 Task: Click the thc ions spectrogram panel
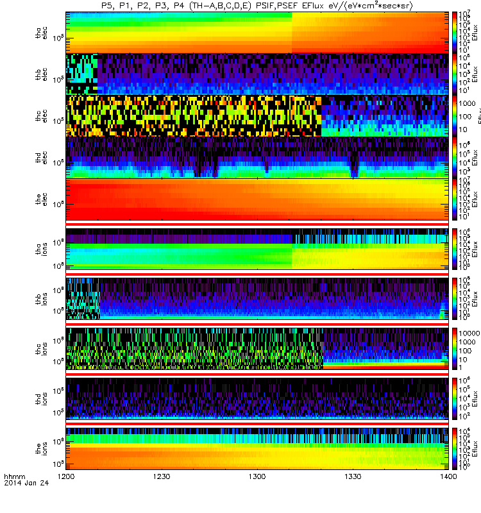[x=257, y=349]
